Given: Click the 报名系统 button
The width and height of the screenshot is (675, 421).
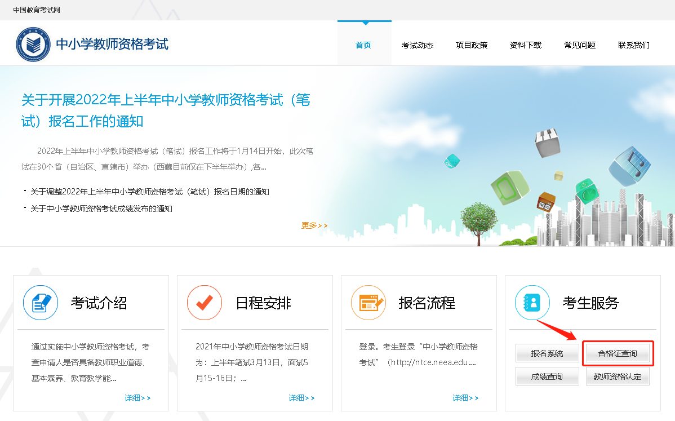Looking at the screenshot, I should point(547,353).
